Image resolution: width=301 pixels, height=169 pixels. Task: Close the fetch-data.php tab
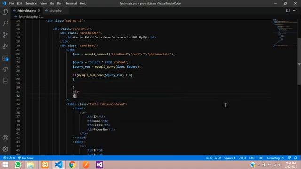tap(39, 11)
